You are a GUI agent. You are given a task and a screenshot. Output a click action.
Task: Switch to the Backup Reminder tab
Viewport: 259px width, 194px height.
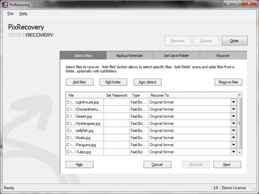tap(129, 55)
